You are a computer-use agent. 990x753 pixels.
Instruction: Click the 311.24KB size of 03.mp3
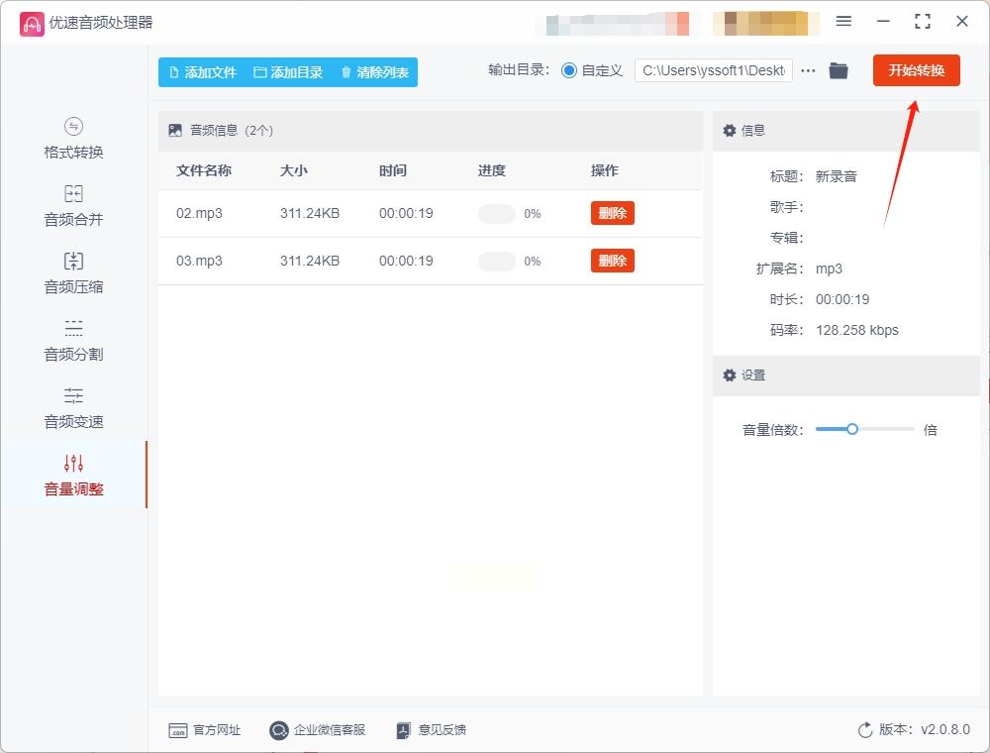[309, 261]
